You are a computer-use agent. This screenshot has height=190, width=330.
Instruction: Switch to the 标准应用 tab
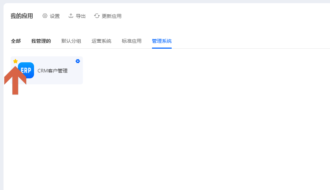[x=132, y=41]
